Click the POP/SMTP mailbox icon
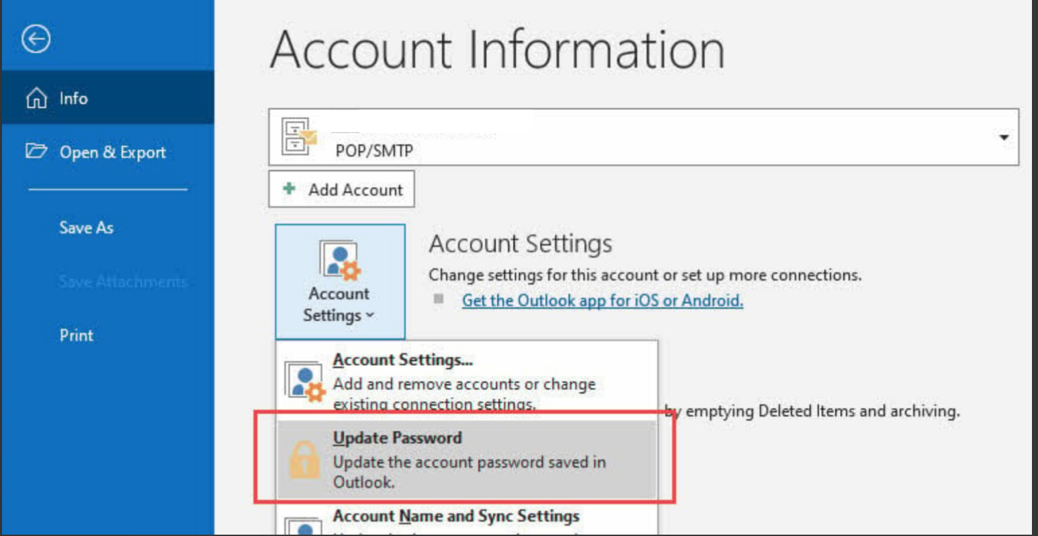This screenshot has width=1038, height=536. click(299, 137)
